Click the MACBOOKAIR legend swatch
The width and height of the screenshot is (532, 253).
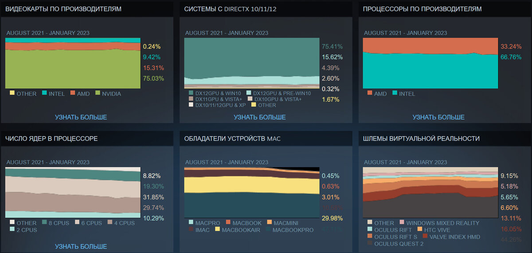coord(218,230)
